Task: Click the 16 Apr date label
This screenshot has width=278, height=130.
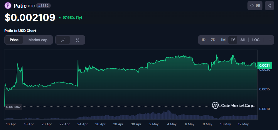Action: coord(11,124)
